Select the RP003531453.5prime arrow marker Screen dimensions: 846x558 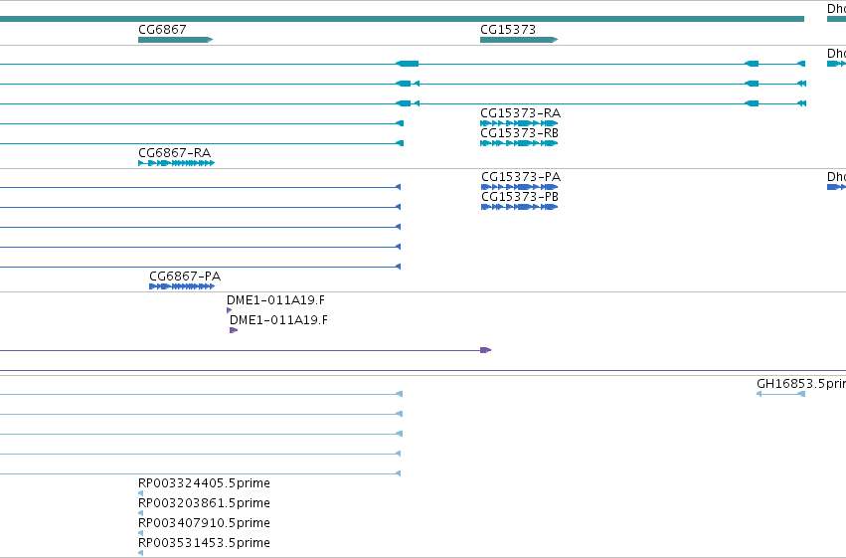coord(141,553)
